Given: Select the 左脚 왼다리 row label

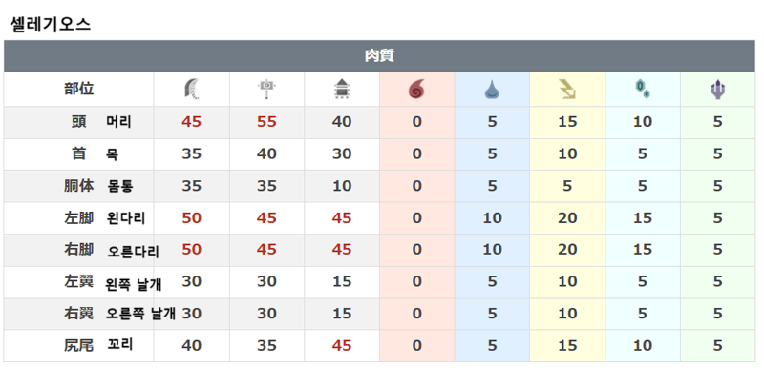Looking at the screenshot, I should click(x=105, y=217).
